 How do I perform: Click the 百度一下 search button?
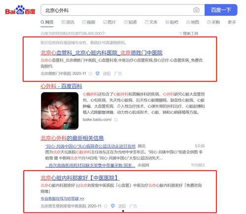click(221, 10)
